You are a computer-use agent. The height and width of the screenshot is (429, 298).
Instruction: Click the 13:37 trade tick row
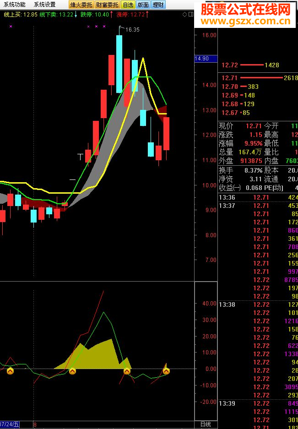coord(258,206)
